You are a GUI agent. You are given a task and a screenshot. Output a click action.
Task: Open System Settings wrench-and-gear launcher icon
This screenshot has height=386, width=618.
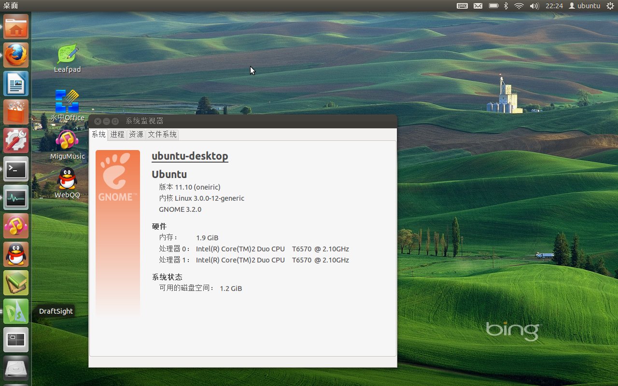pos(16,140)
